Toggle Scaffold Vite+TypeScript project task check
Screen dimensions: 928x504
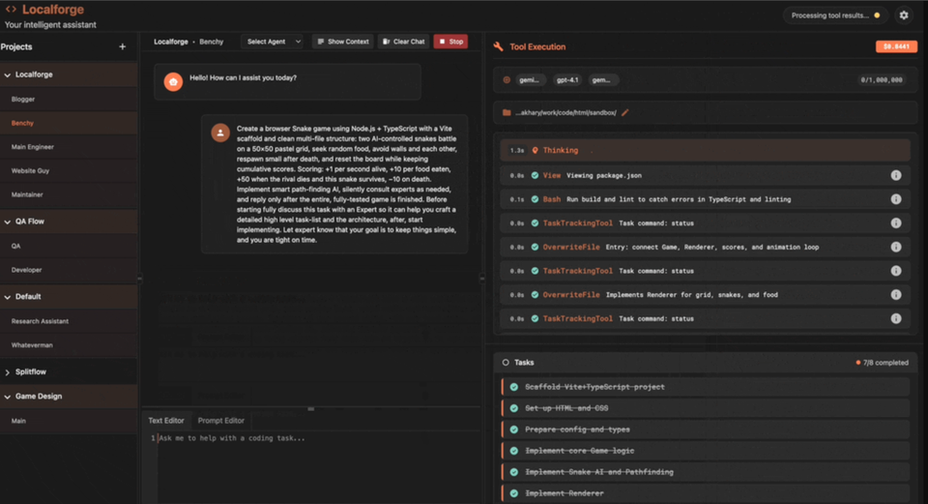tap(513, 387)
